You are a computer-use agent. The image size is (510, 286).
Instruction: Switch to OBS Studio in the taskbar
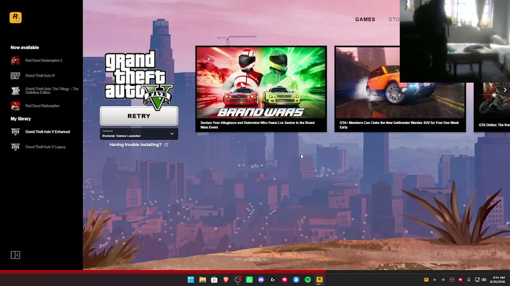238,280
